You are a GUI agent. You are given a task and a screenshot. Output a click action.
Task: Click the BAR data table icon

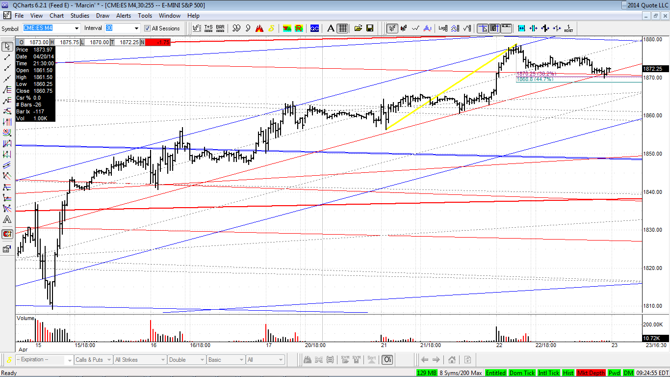220,28
